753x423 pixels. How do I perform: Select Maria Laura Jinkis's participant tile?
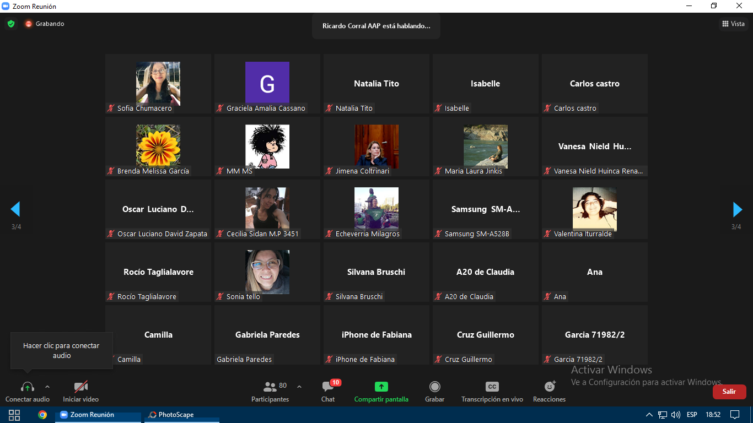tap(486, 147)
